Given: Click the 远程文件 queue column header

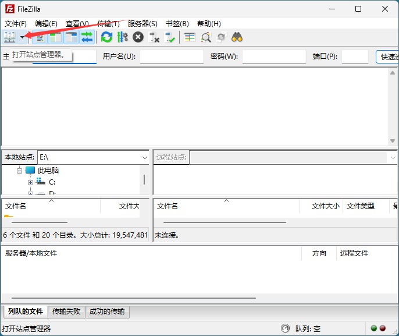Looking at the screenshot, I should (x=366, y=253).
